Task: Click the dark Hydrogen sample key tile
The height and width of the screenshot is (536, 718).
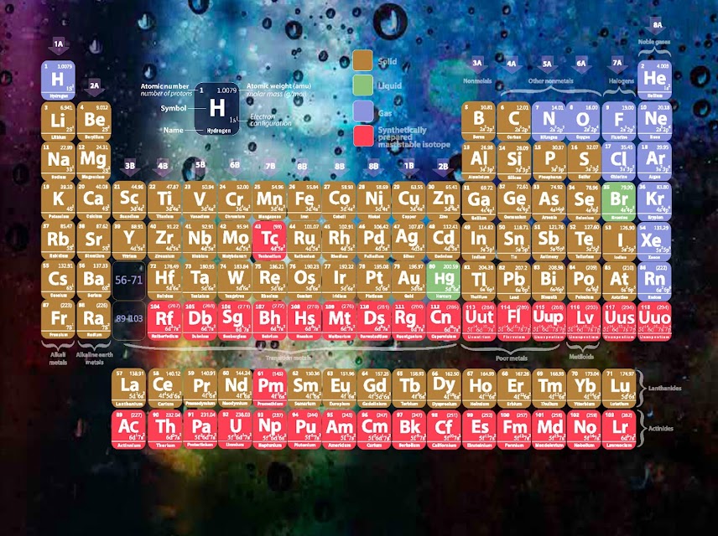Action: point(217,109)
